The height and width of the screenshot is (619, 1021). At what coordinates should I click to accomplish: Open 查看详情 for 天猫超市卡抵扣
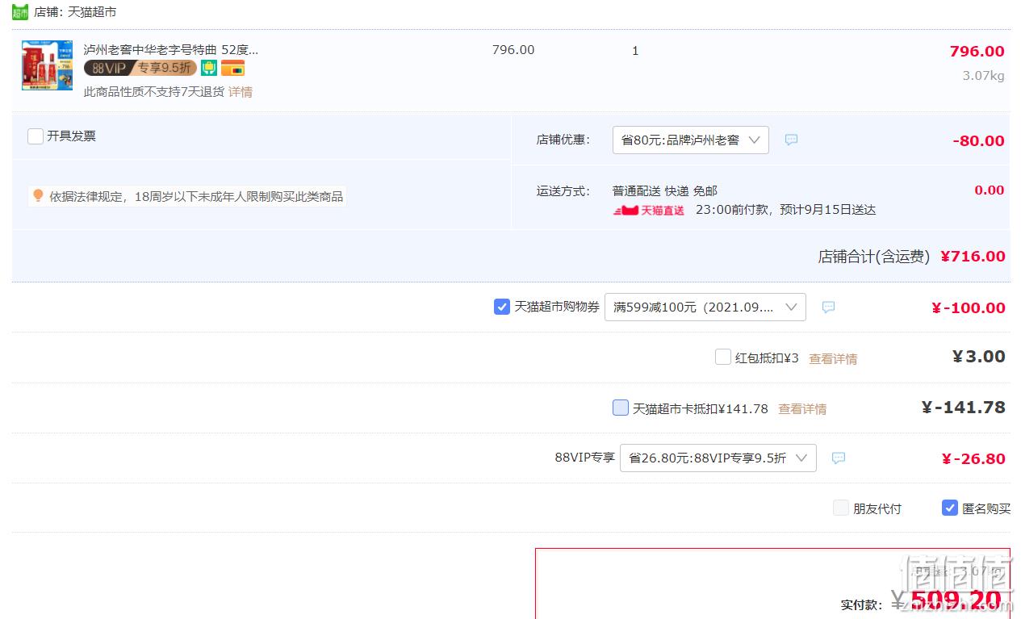[x=802, y=408]
